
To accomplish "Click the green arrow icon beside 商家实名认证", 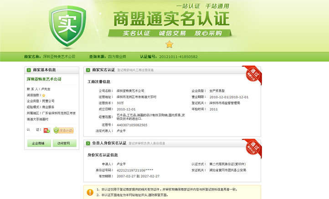I will [x=88, y=70].
